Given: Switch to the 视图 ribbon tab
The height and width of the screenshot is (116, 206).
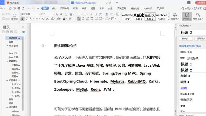Looking at the screenshot, I should click(93, 8).
